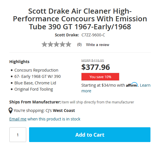Viewport: 161px width, 150px height.
Task: Click the quantity input field
Action: [18, 135]
